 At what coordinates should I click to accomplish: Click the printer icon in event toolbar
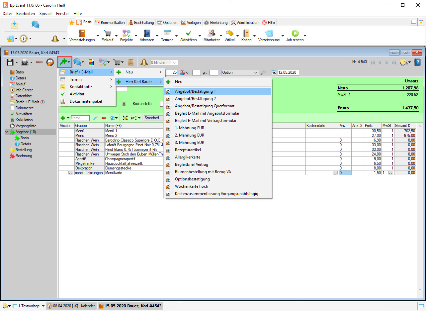tap(24, 62)
